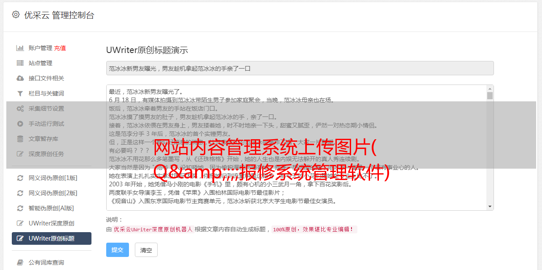Click the textarea scrollbar up arrow
The height and width of the screenshot is (270, 542).
pyautogui.click(x=490, y=89)
